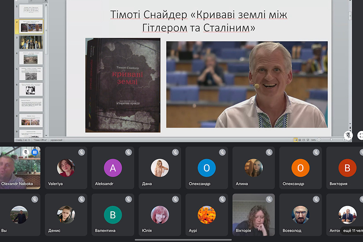This screenshot has height=242, width=363.
Task: Select slide 6 thumbnail in the slide panel
Action: (x=31, y=89)
